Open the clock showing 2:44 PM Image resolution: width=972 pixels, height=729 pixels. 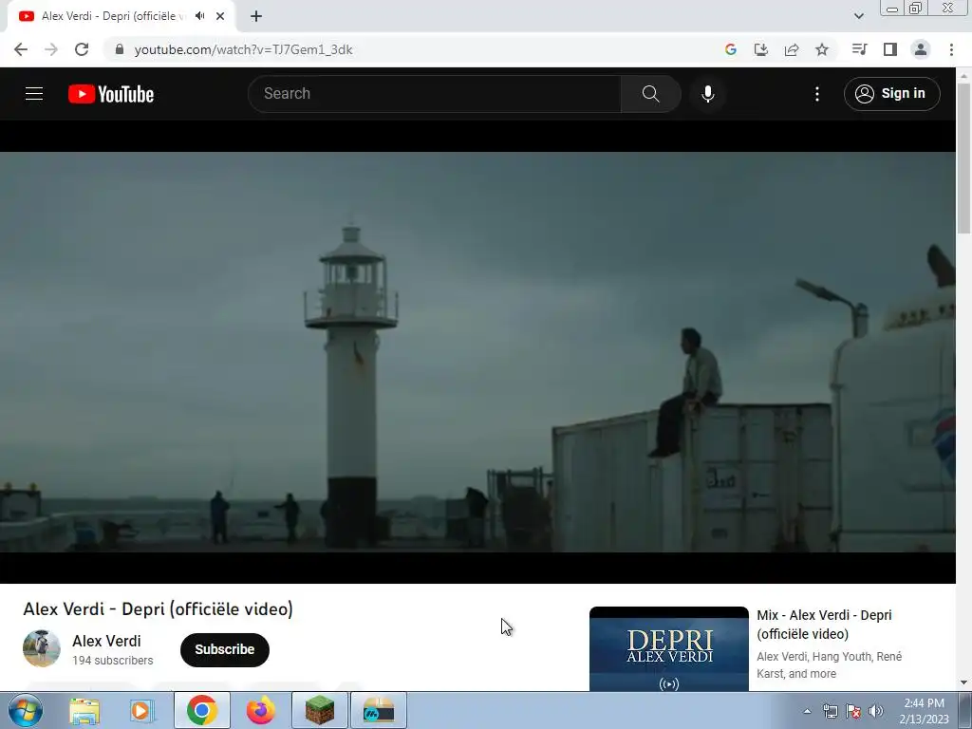point(924,711)
